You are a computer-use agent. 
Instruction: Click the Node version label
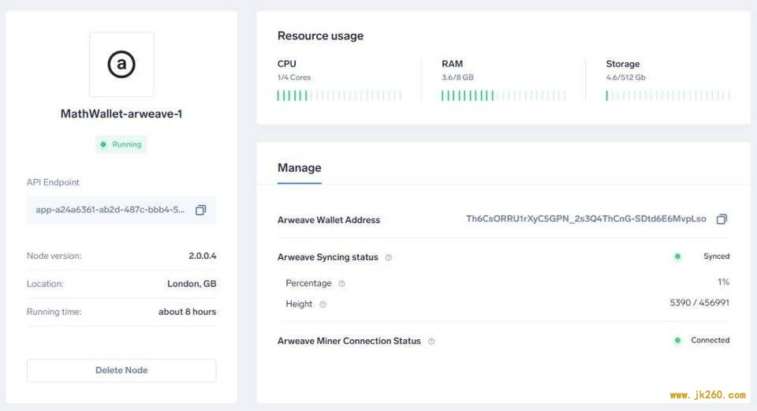54,256
